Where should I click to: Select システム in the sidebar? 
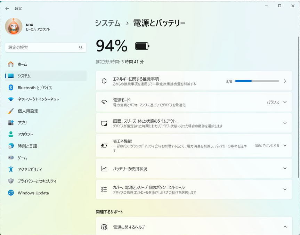46,76
